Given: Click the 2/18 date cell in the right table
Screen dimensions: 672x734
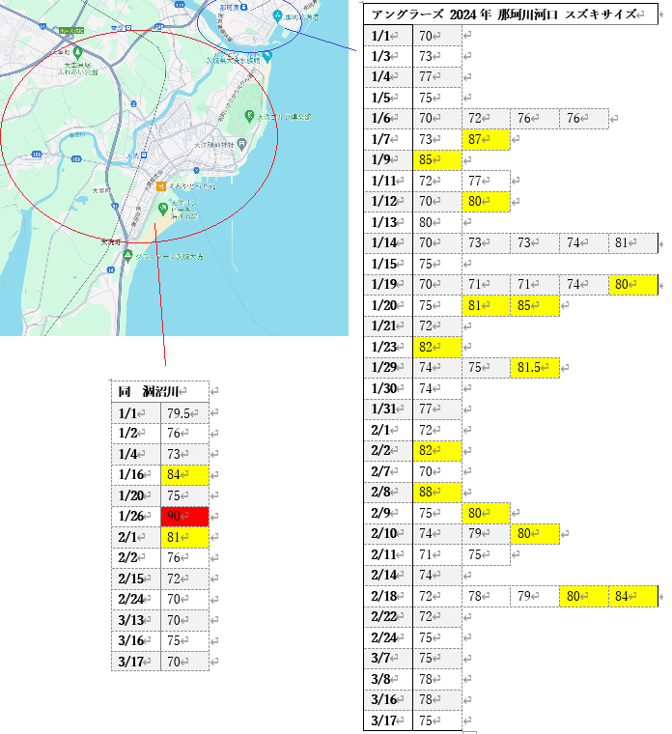Looking at the screenshot, I should tap(388, 596).
